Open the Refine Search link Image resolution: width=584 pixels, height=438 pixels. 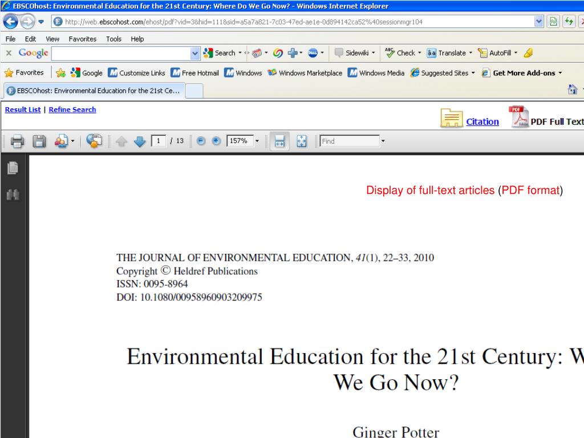[72, 109]
